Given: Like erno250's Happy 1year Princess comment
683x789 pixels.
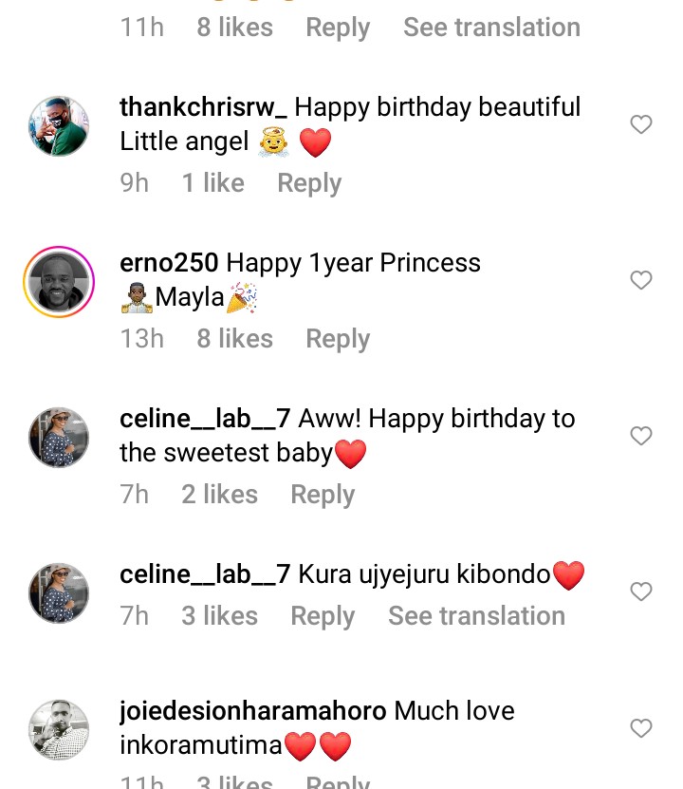Looking at the screenshot, I should point(641,280).
